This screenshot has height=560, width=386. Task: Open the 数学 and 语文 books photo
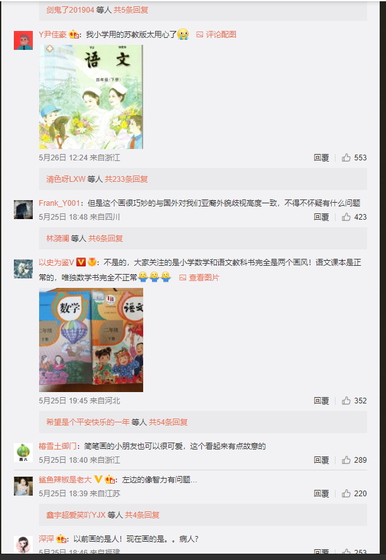[91, 340]
